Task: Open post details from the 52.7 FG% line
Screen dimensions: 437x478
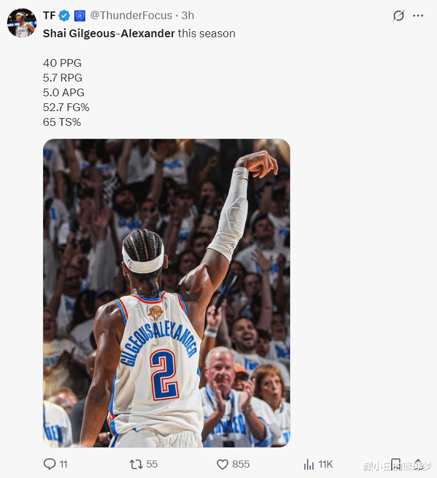Action: point(66,107)
